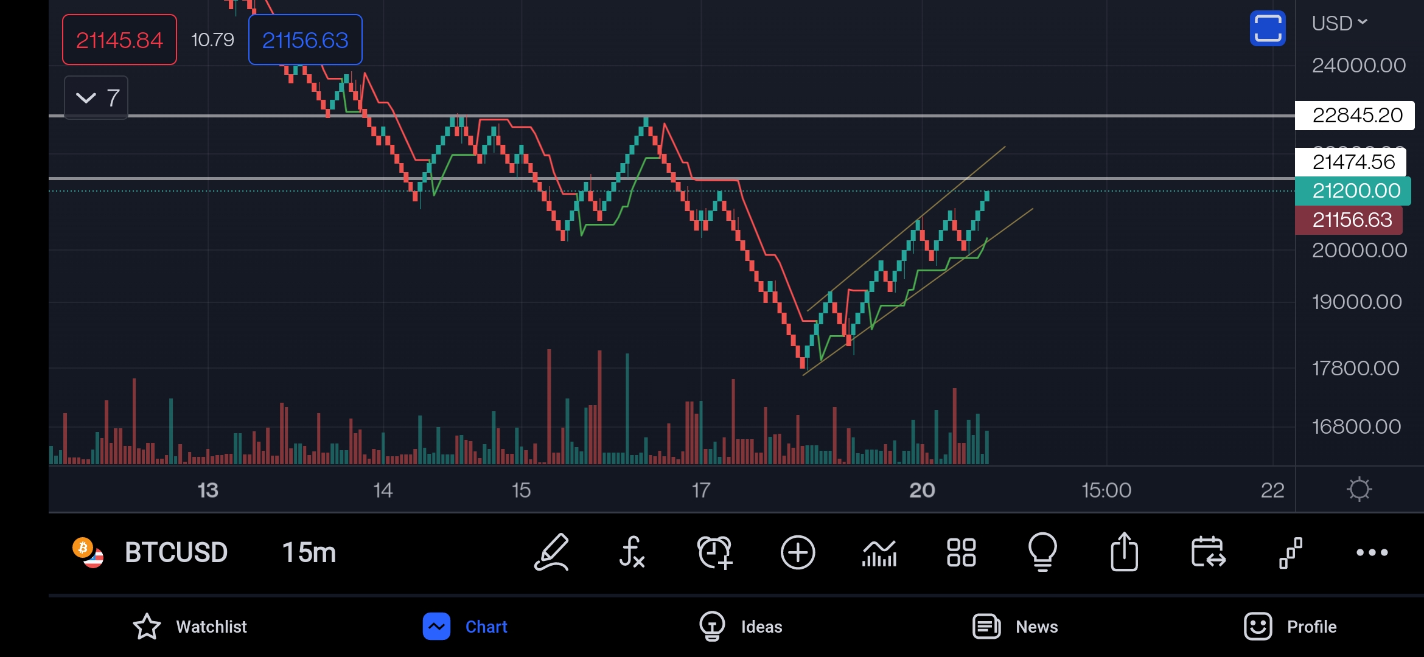This screenshot has width=1424, height=657.
Task: Open the layout grid icon
Action: coord(962,552)
